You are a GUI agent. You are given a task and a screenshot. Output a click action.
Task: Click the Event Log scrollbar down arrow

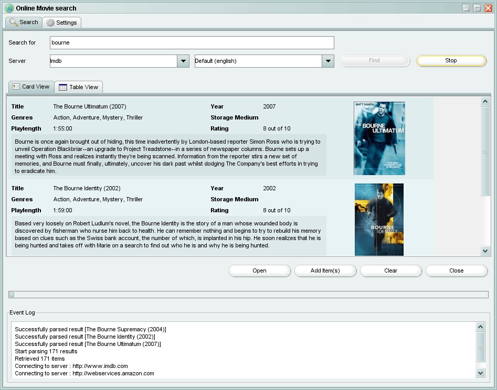[x=480, y=373]
